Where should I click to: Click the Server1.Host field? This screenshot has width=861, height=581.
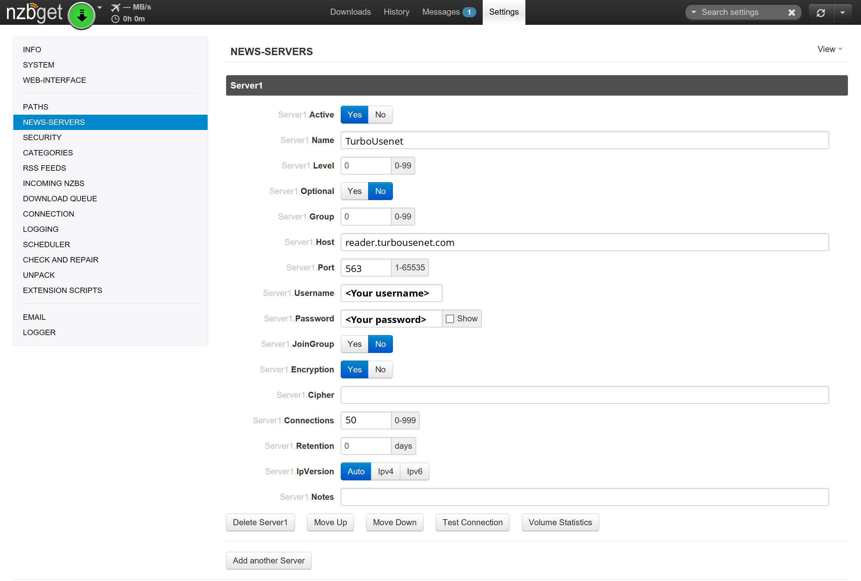(x=584, y=242)
